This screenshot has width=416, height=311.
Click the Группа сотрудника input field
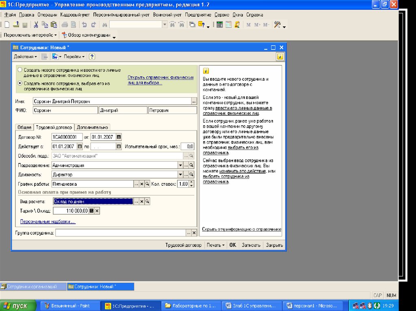click(x=121, y=233)
